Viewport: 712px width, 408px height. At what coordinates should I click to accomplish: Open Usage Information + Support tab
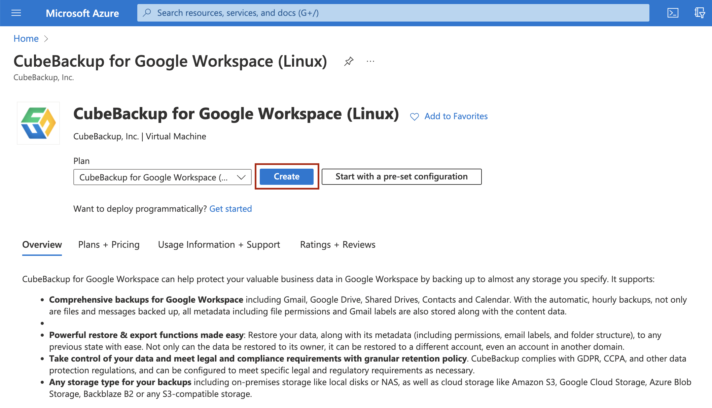pos(219,245)
